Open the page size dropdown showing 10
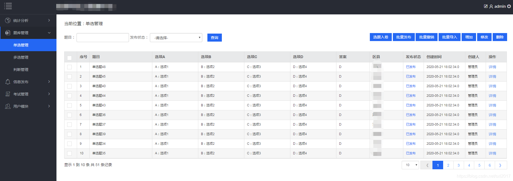This screenshot has width=513, height=181. click(410, 165)
